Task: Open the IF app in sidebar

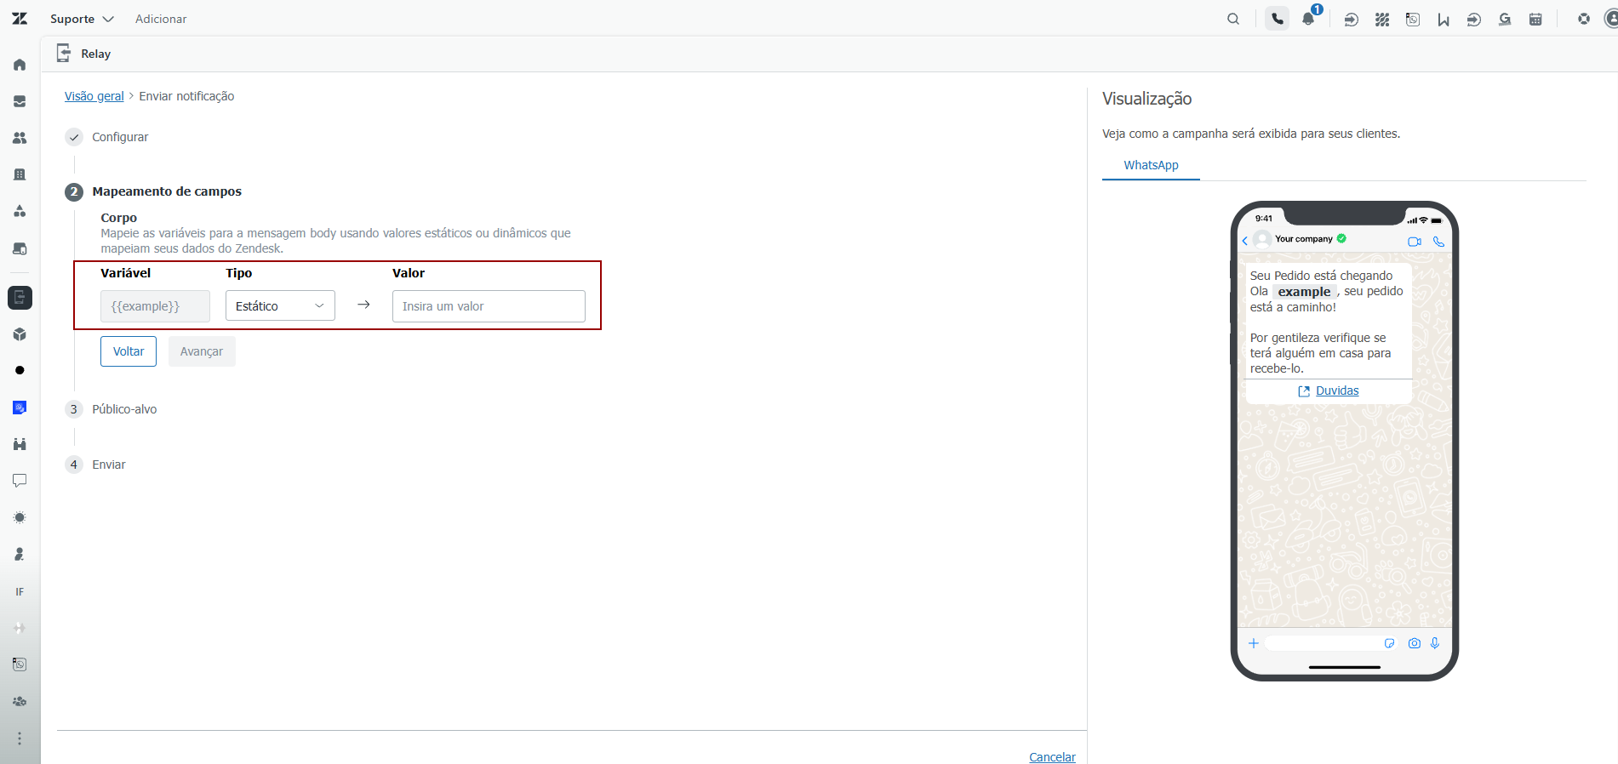Action: click(x=20, y=591)
